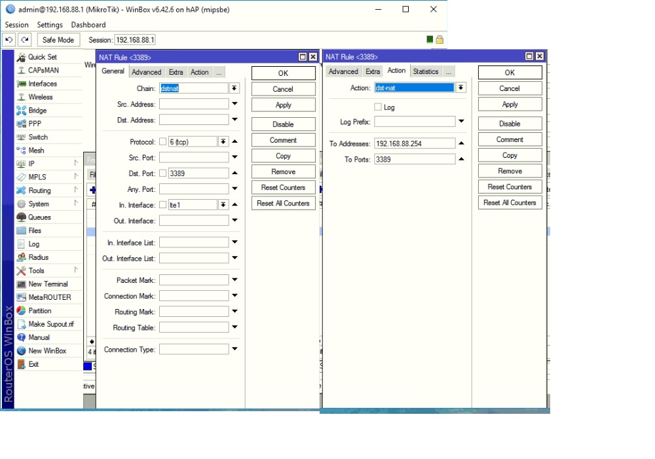
Task: Click the Dst. Port input field
Action: pyautogui.click(x=198, y=174)
